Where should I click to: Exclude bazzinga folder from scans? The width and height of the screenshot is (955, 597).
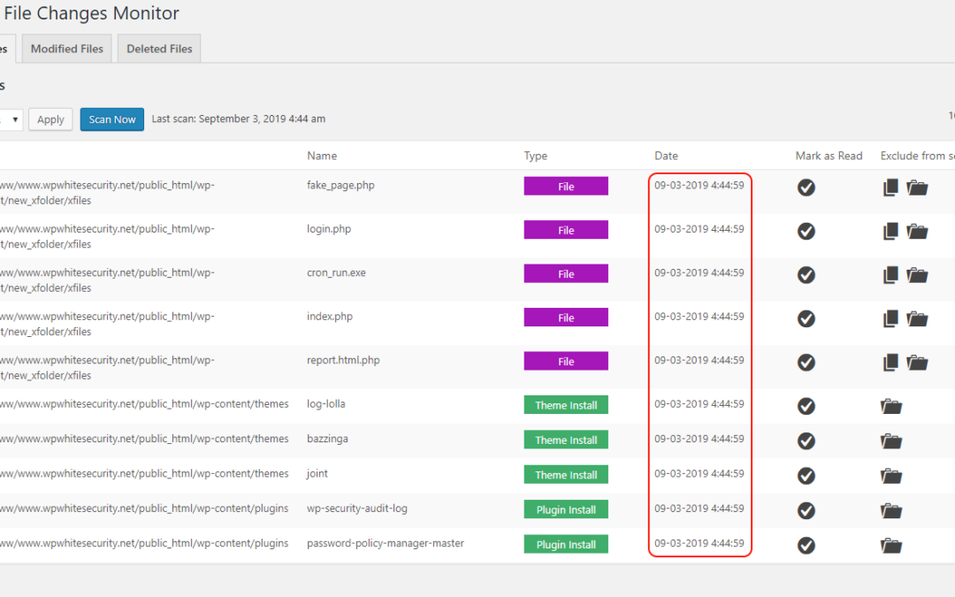point(891,441)
